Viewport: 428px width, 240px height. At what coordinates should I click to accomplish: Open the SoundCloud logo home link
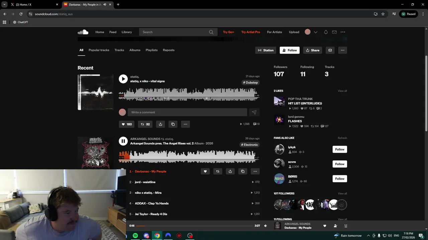(x=83, y=32)
